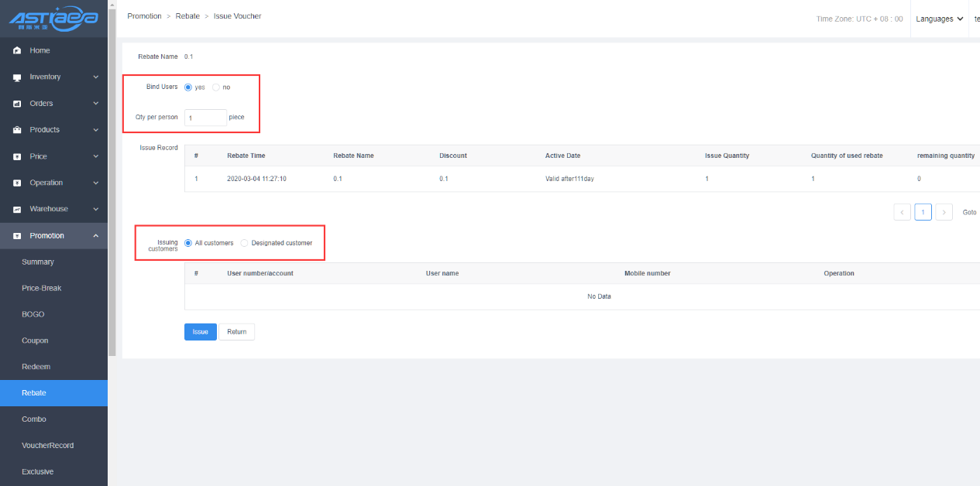Click the Orders icon in sidebar

17,104
